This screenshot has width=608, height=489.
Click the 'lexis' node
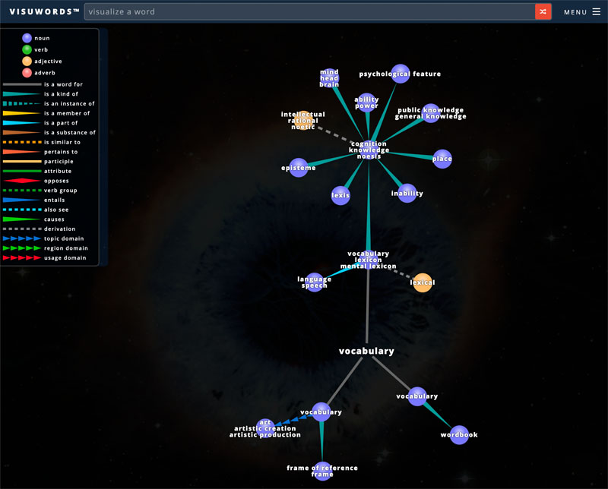pyautogui.click(x=340, y=195)
